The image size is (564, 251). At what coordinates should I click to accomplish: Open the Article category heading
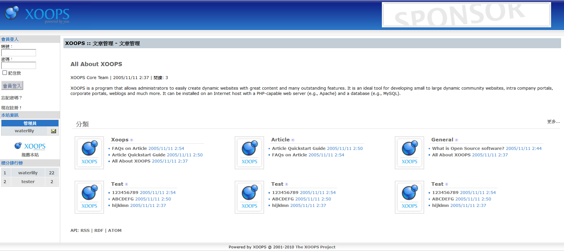click(x=281, y=140)
